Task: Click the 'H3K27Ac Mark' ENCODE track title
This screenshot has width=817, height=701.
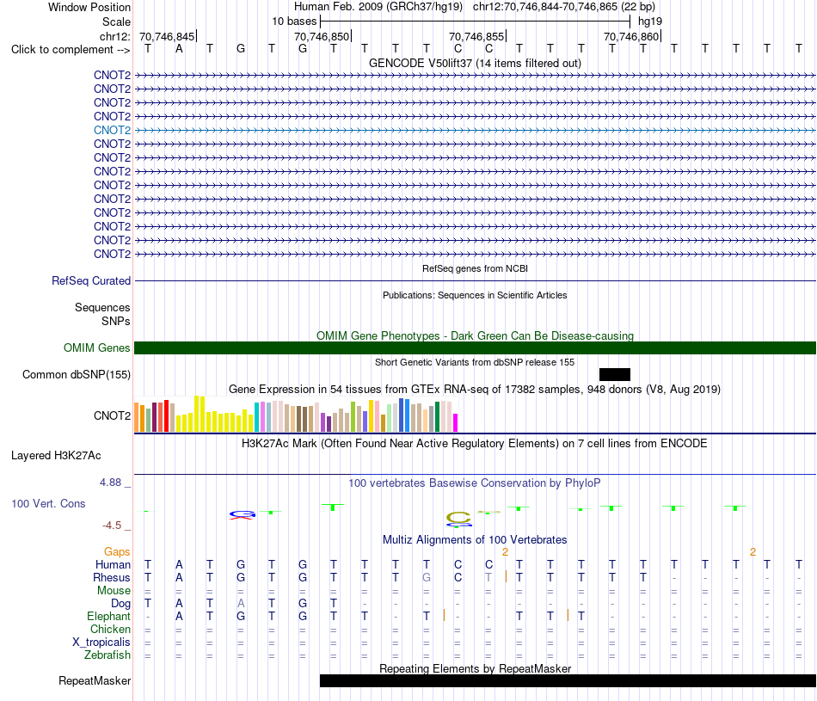Action: click(x=475, y=444)
